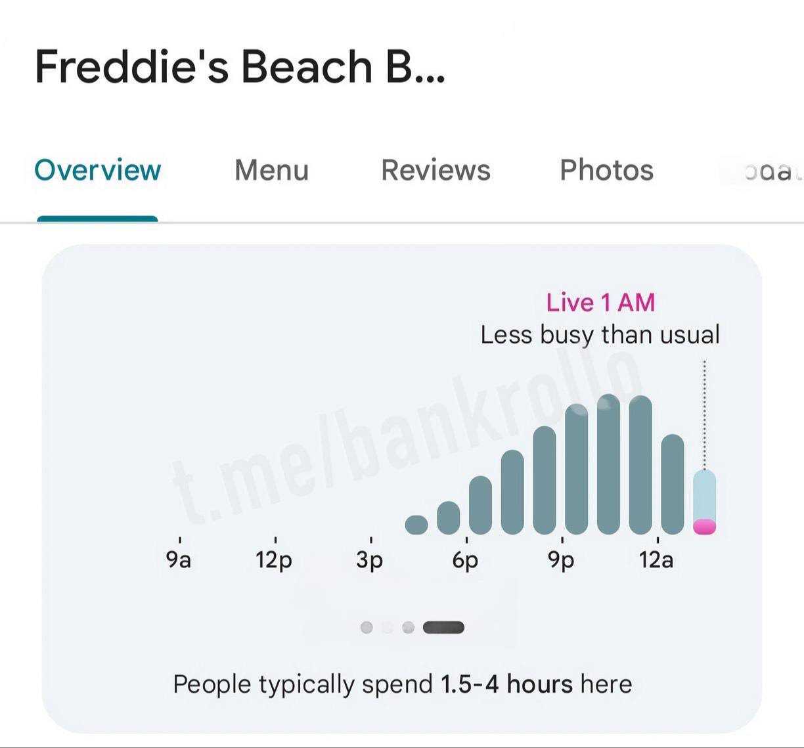Go to the first pagination dot
Image resolution: width=804 pixels, height=748 pixels.
point(367,628)
